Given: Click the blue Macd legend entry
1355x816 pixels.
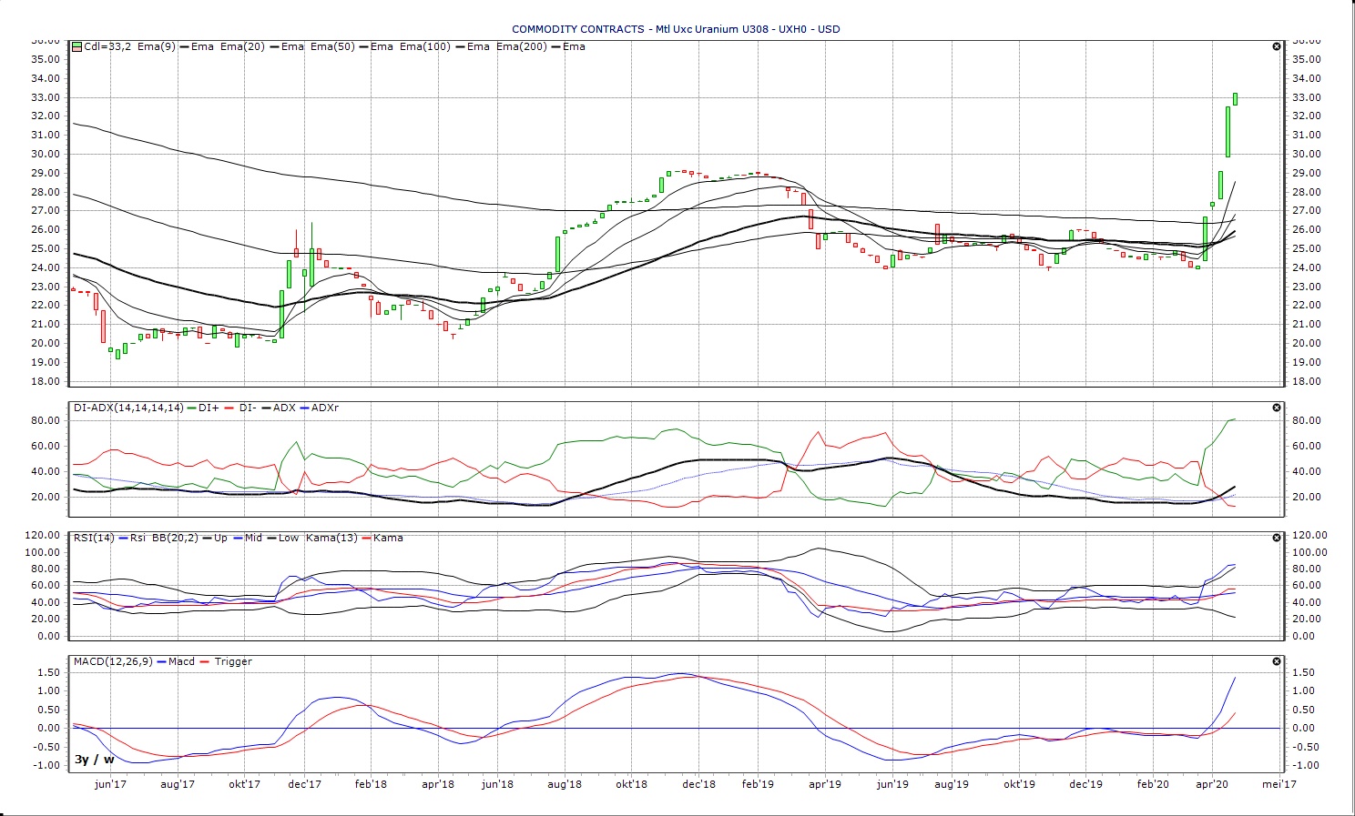Looking at the screenshot, I should click(176, 661).
